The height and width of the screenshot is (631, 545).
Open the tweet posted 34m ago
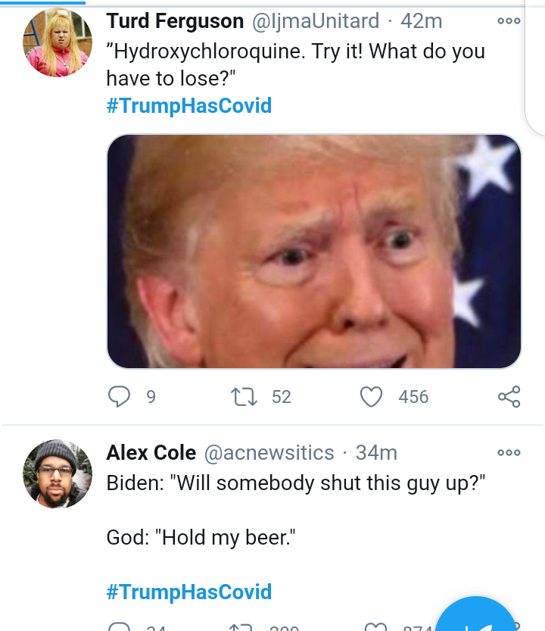[376, 453]
